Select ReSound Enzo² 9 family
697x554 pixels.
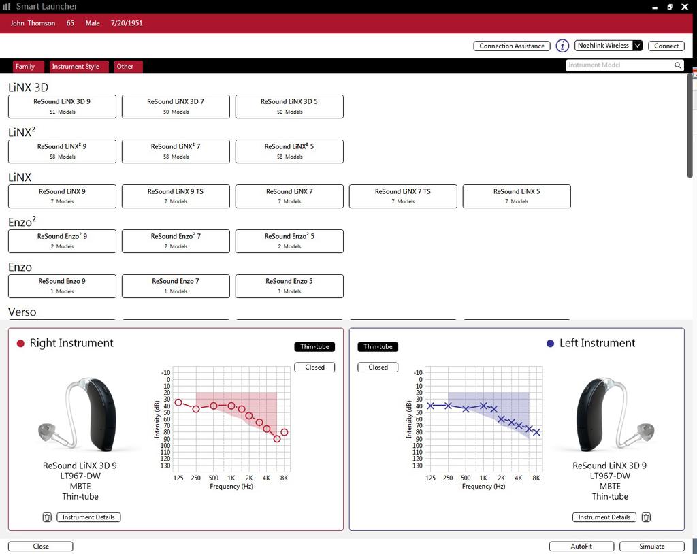(62, 241)
